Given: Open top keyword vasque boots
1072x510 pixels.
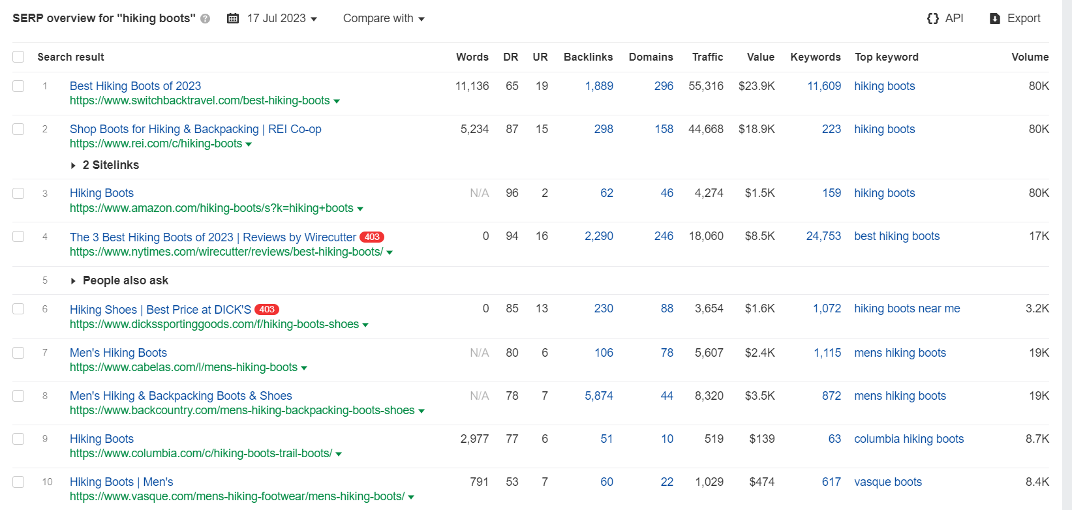Looking at the screenshot, I should (888, 482).
